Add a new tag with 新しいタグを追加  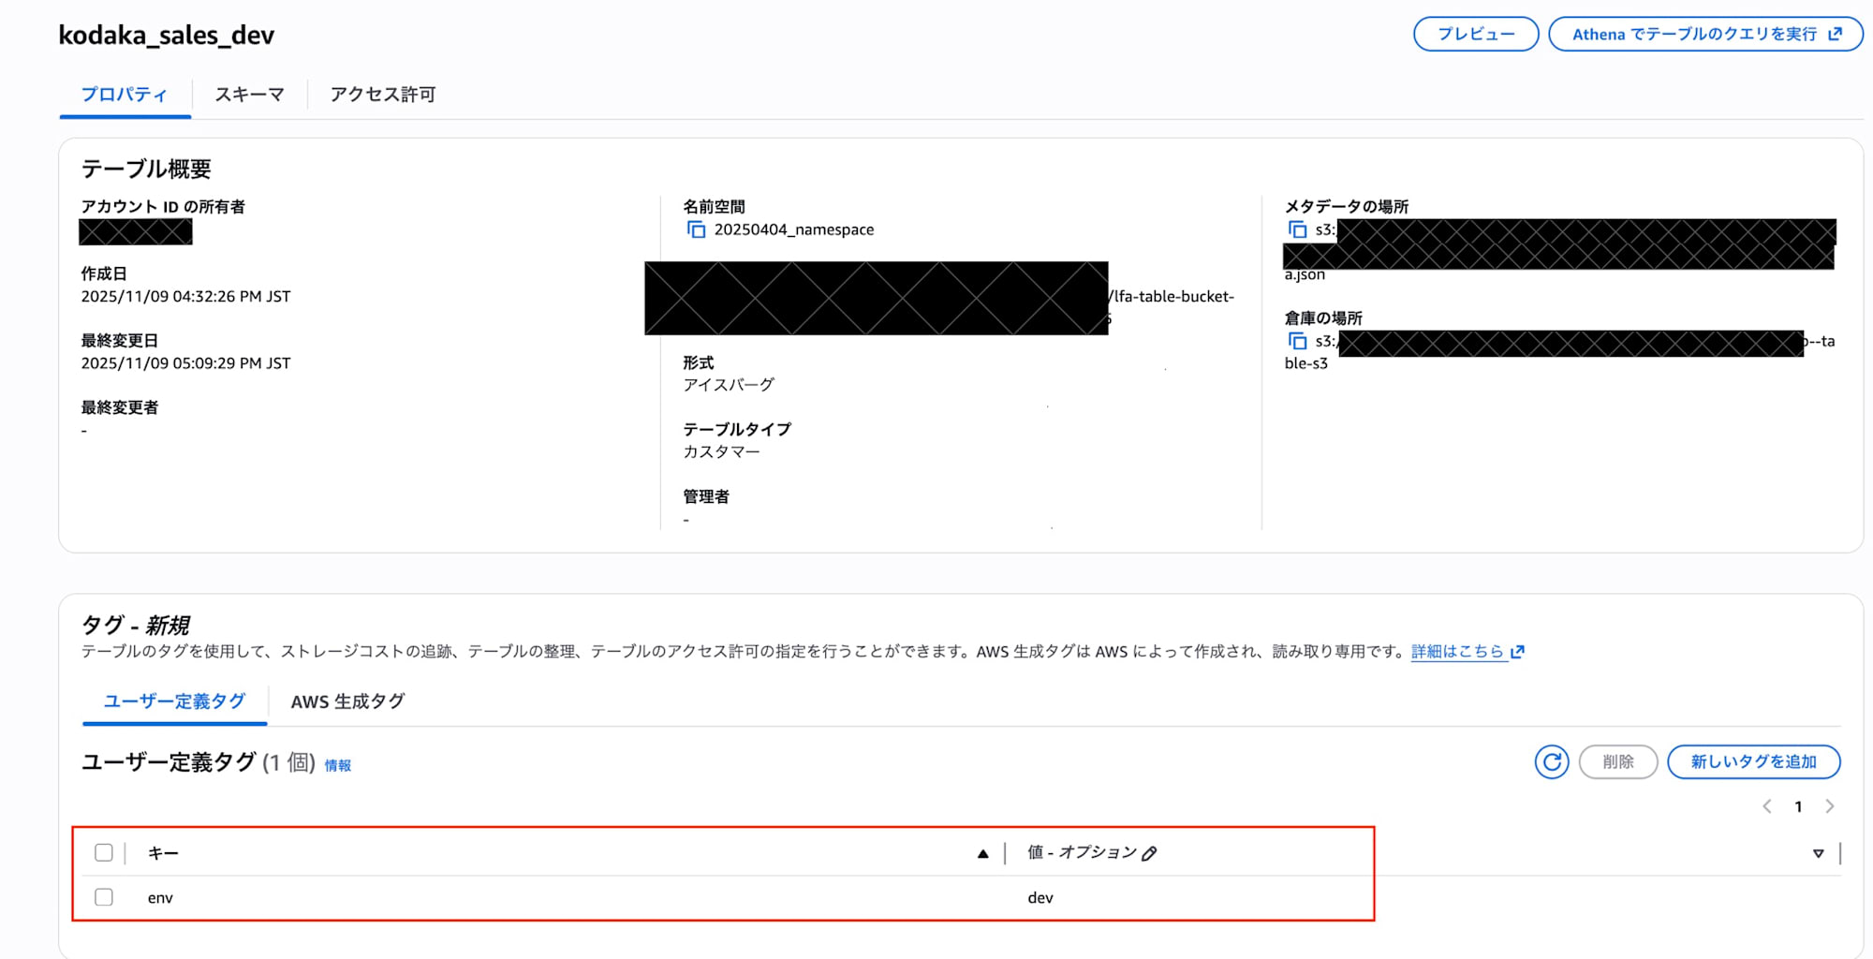(1753, 761)
